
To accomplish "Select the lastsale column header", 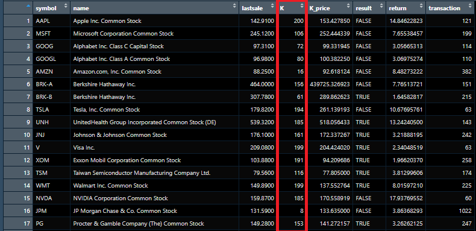I will pyautogui.click(x=258, y=8).
